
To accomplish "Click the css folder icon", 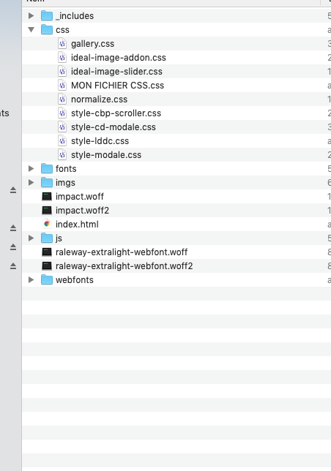I will 47,29.
